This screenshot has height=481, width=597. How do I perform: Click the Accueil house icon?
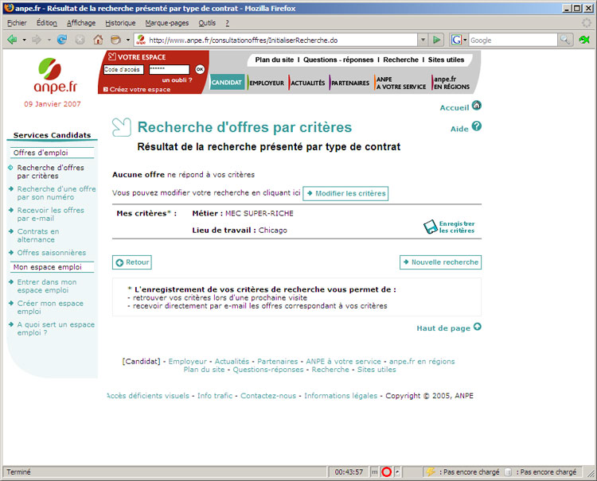point(477,106)
